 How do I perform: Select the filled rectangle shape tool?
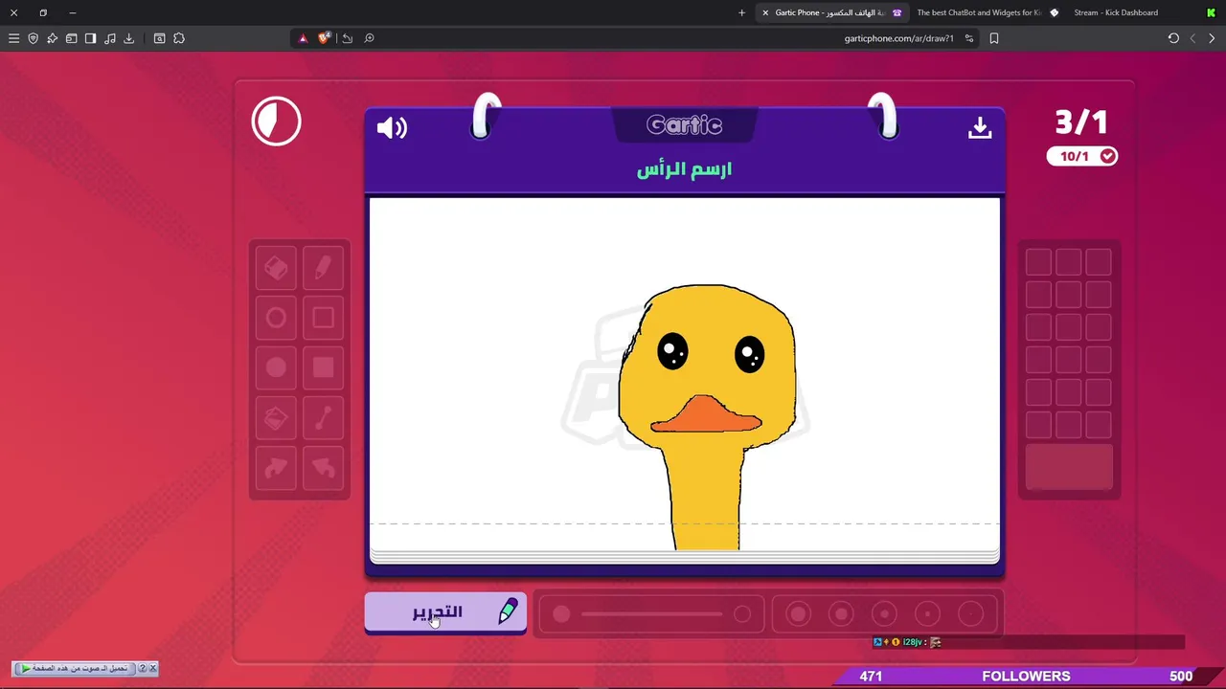pyautogui.click(x=323, y=367)
